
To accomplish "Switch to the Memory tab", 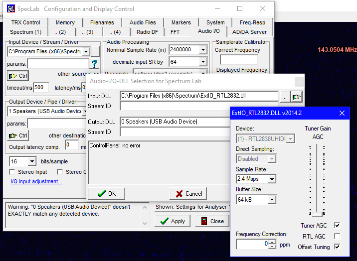I will 65,22.
